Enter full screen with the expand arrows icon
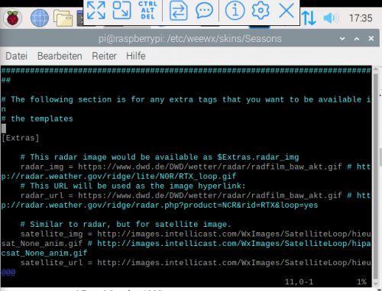 [x=95, y=10]
